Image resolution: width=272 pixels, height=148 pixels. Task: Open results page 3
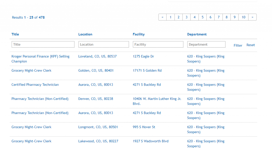pos(186,17)
